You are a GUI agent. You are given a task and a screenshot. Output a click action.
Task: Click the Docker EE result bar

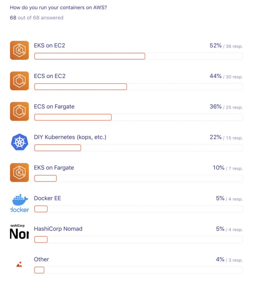point(139,209)
